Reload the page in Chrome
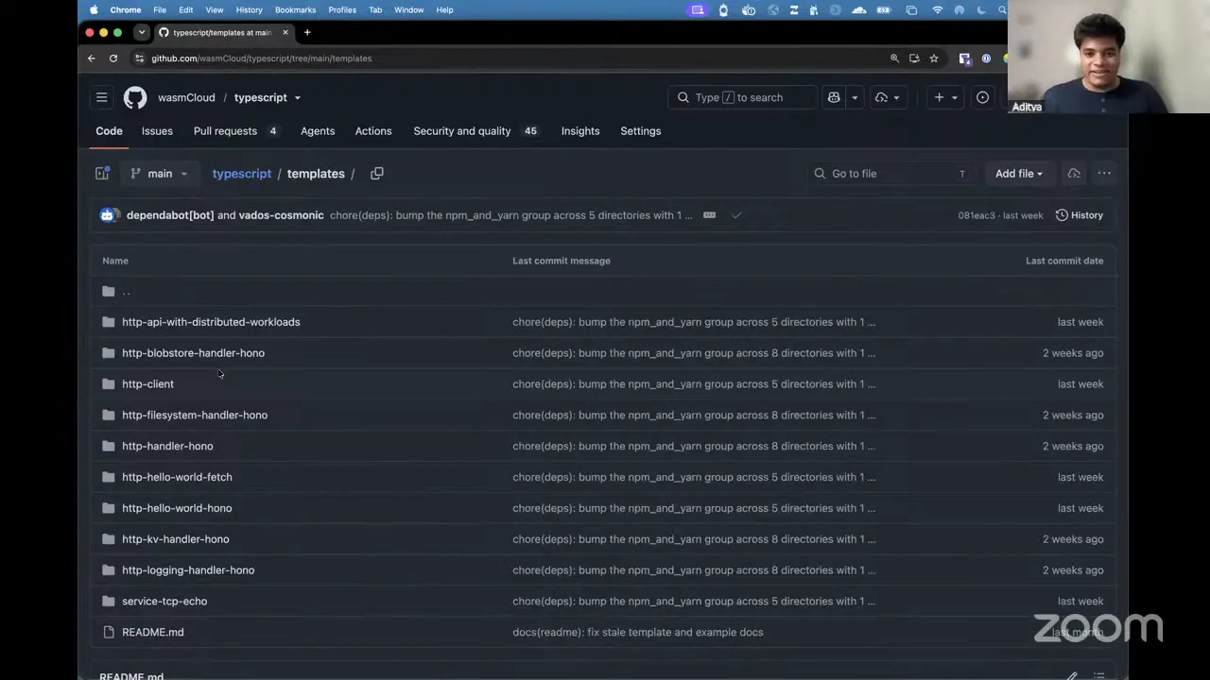The height and width of the screenshot is (680, 1210). point(113,59)
